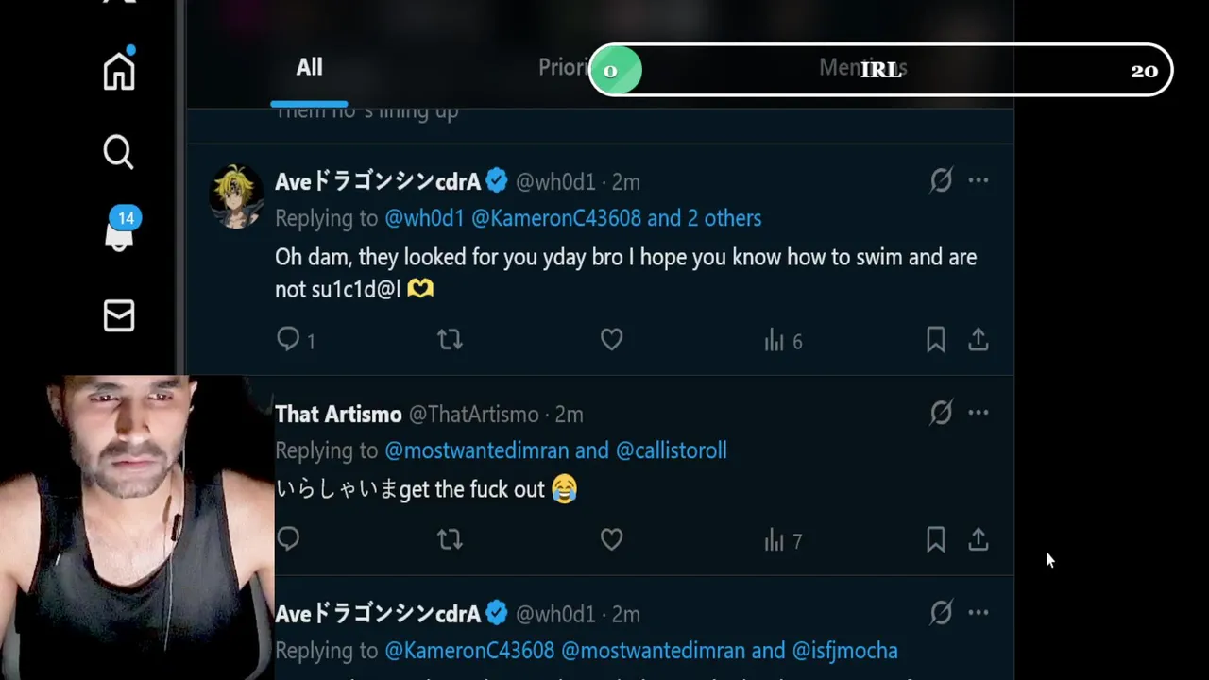Repost That Artismo's reply

tap(450, 539)
